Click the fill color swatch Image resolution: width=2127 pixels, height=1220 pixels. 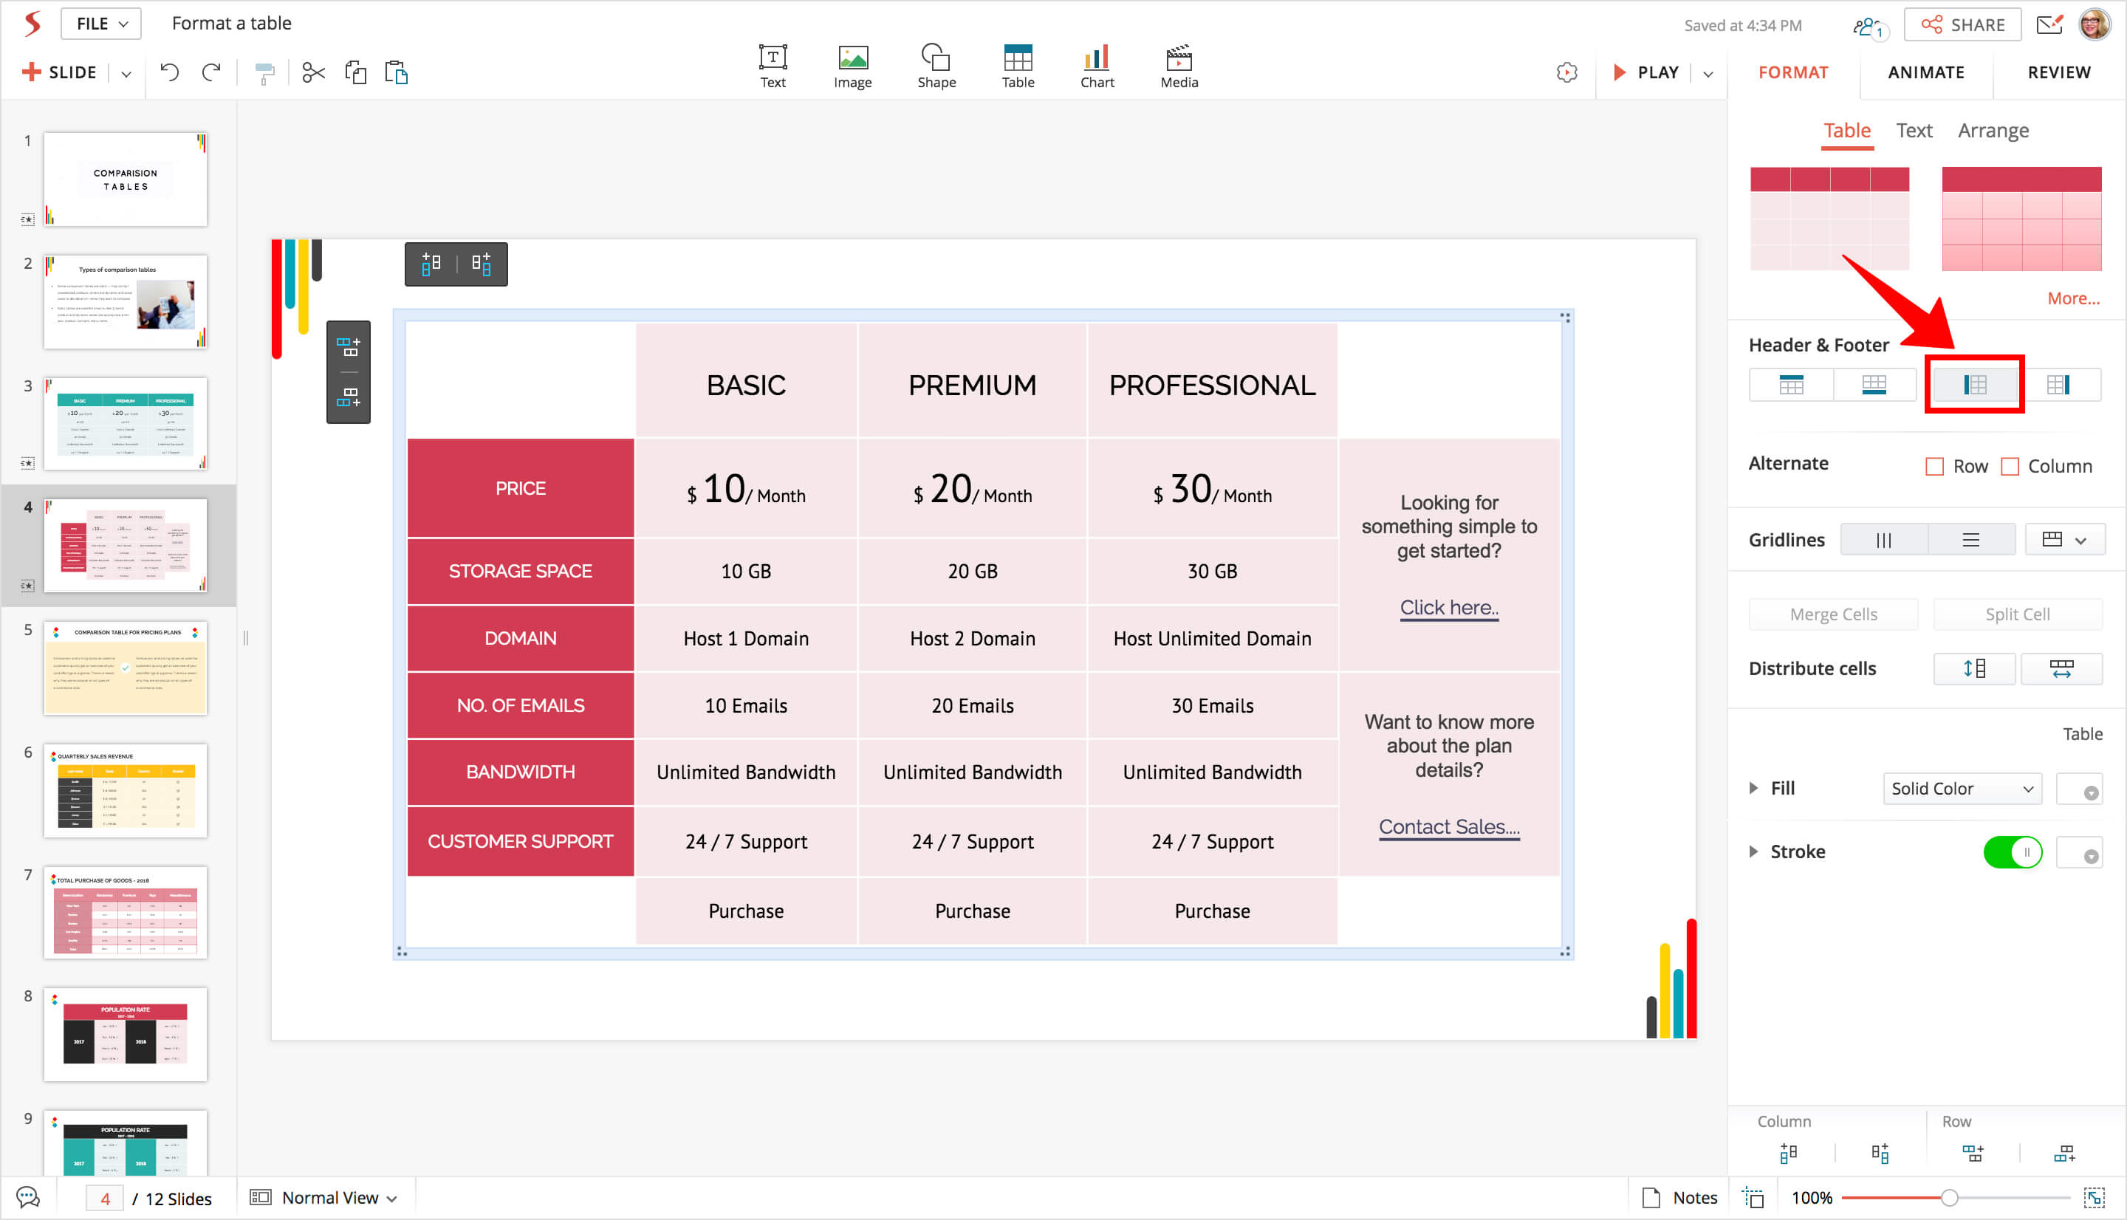pos(2079,789)
